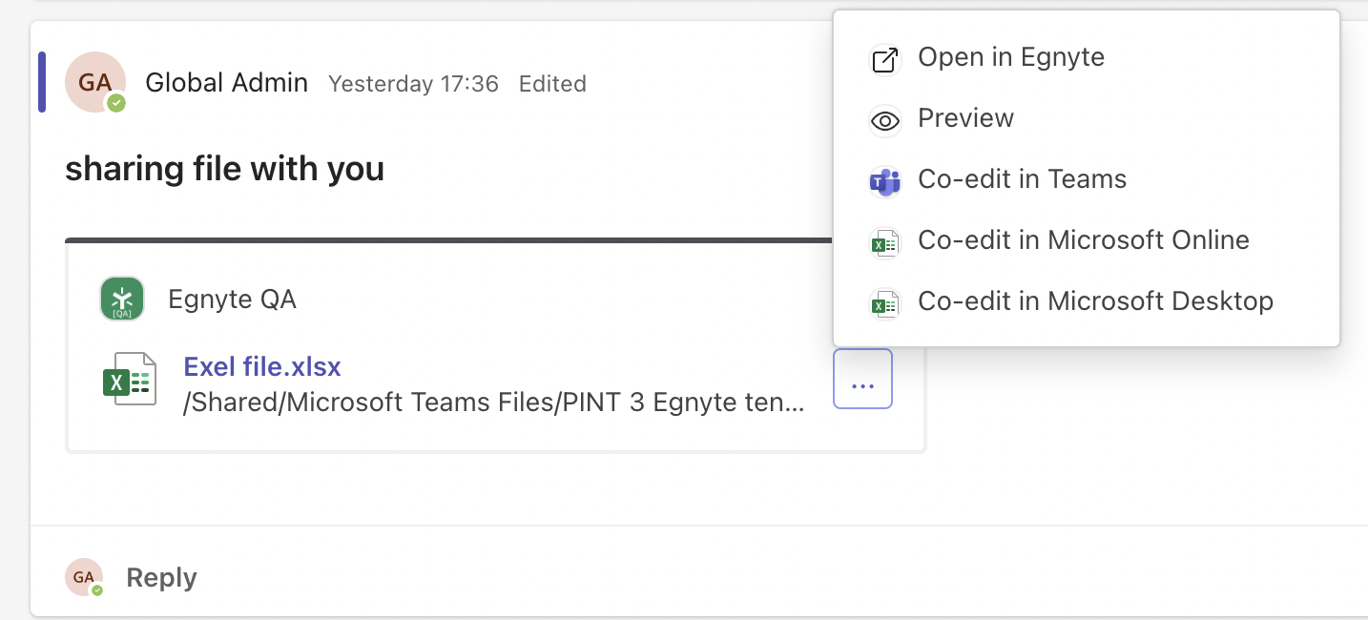Open the Exel file.xlsx link
Image resolution: width=1368 pixels, height=620 pixels.
click(x=262, y=366)
